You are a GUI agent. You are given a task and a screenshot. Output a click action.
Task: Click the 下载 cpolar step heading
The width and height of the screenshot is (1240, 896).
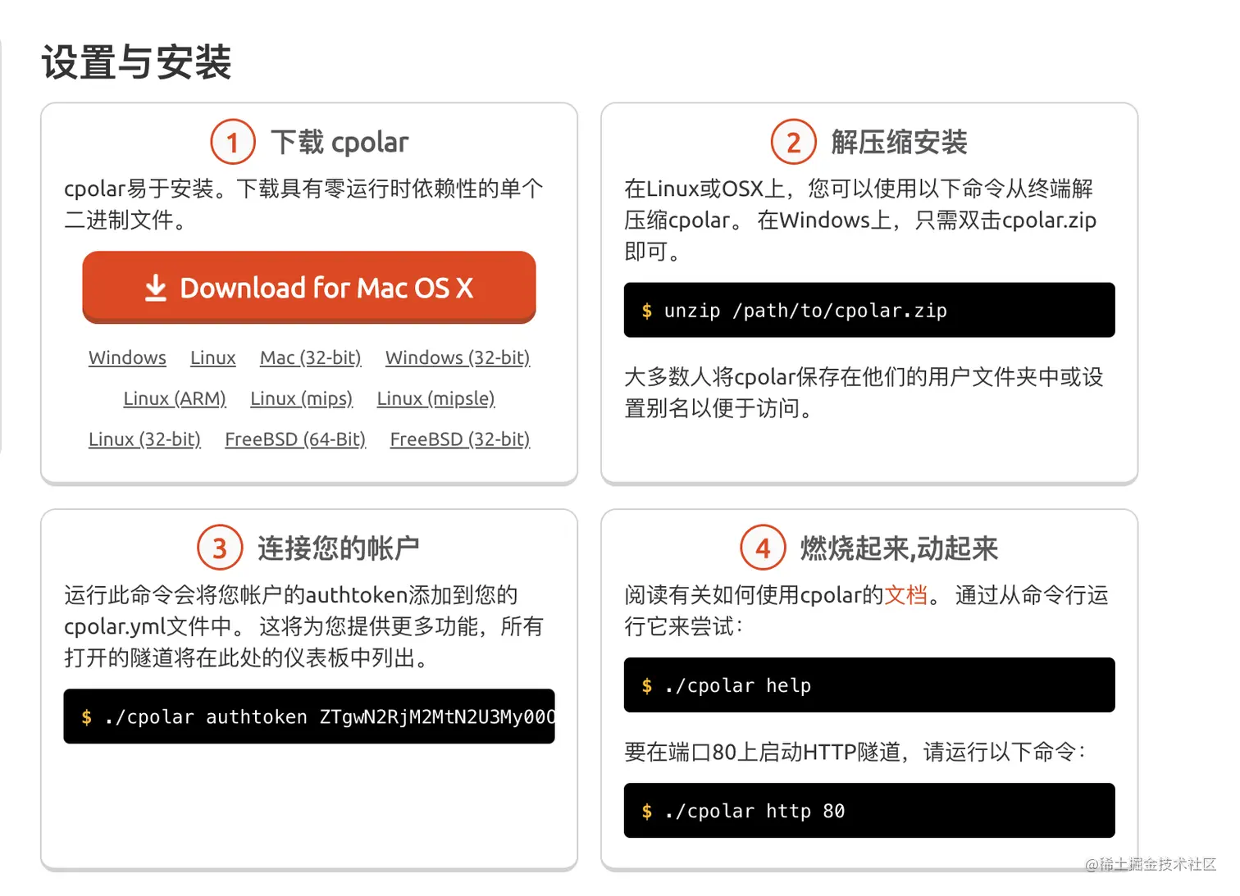[x=340, y=143]
